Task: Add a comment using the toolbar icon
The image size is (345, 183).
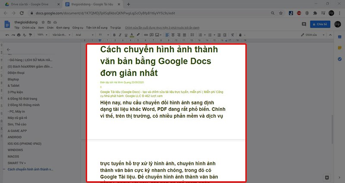Action: pyautogui.click(x=152, y=35)
